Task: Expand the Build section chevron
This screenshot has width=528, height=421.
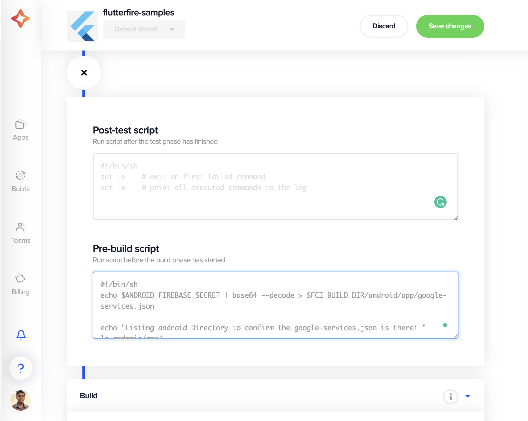Action: click(468, 397)
